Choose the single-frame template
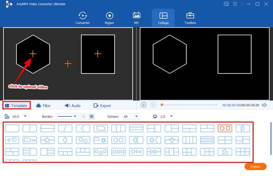The image size is (273, 176). point(12,128)
